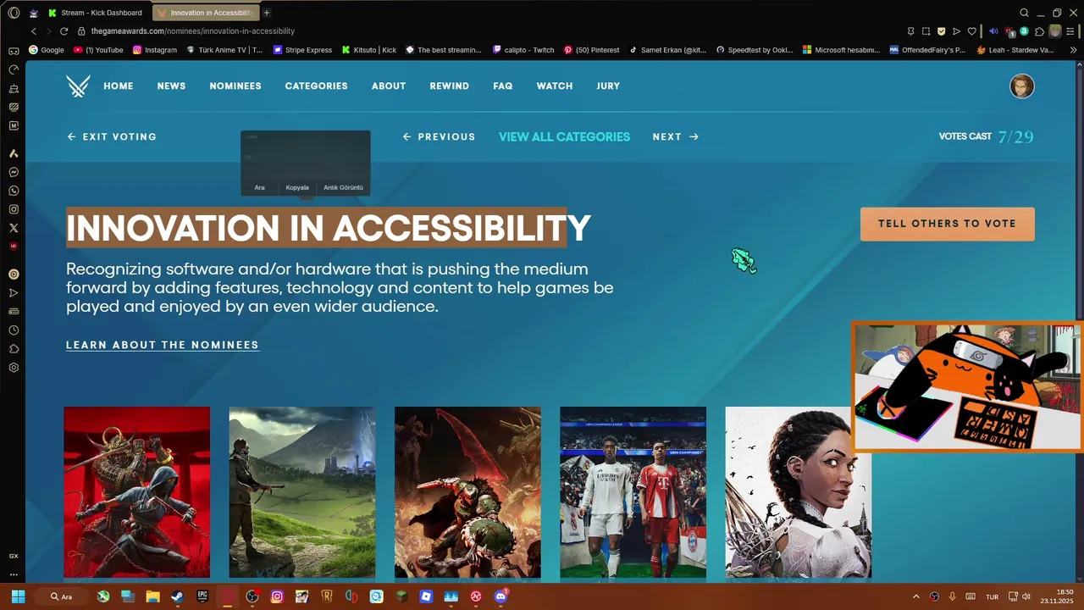Open the ABOUT menu item

[389, 86]
